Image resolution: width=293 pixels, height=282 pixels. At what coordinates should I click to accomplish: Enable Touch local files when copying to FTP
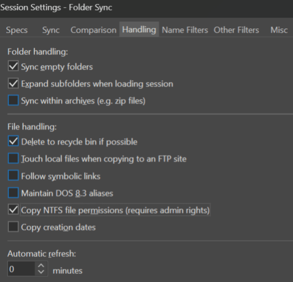pos(14,159)
